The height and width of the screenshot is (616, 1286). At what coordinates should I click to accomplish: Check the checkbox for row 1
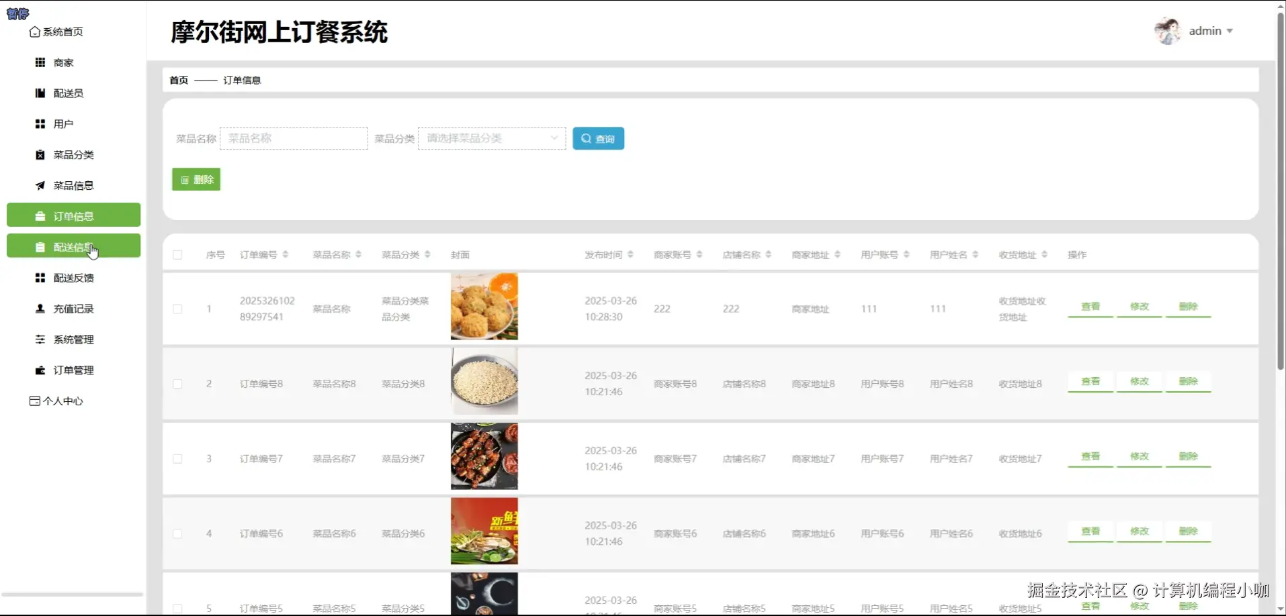(177, 309)
